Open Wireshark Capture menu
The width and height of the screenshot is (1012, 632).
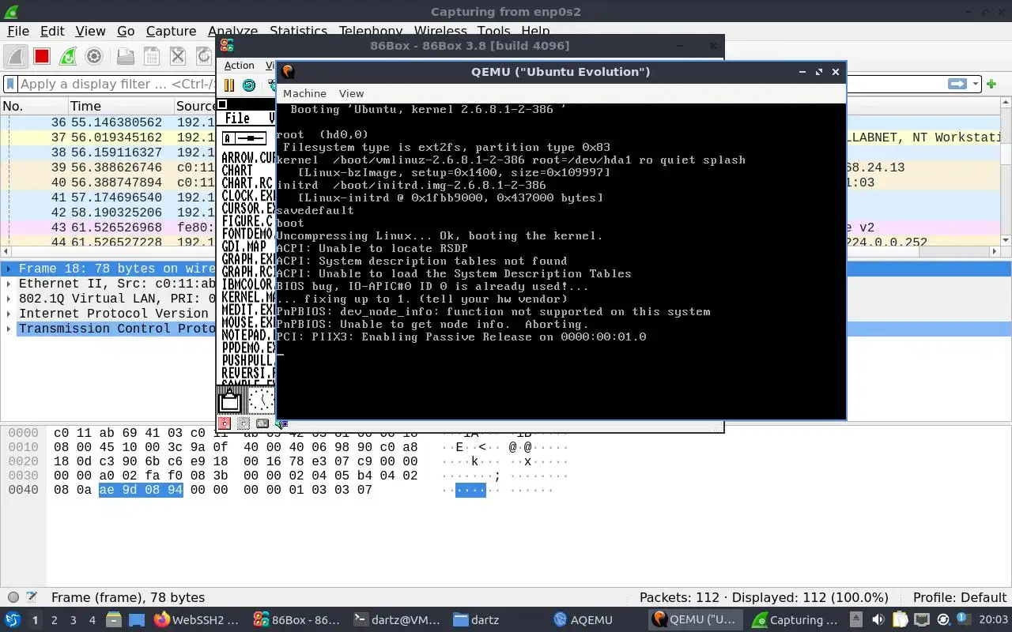171,31
